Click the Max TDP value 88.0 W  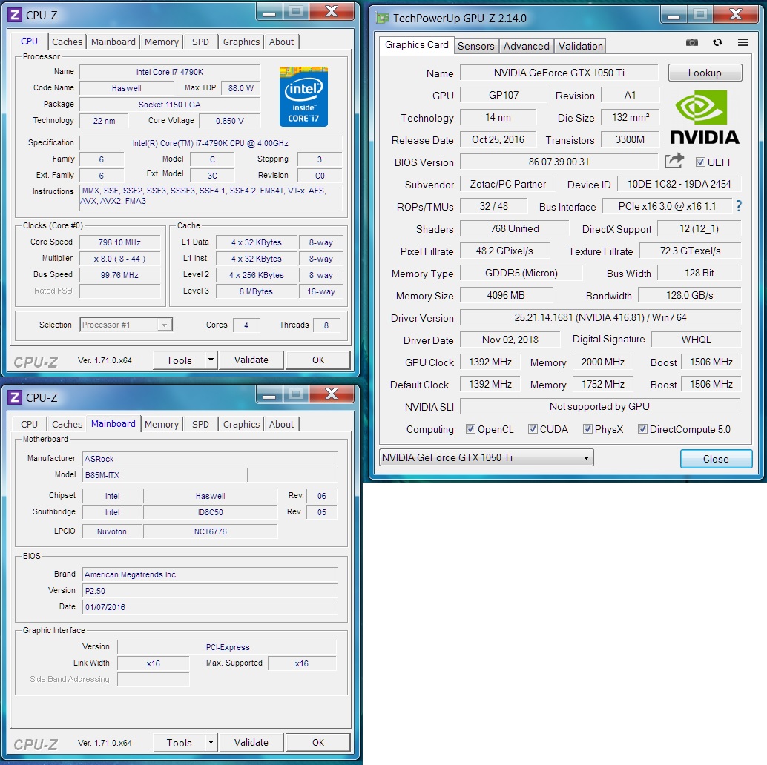240,88
